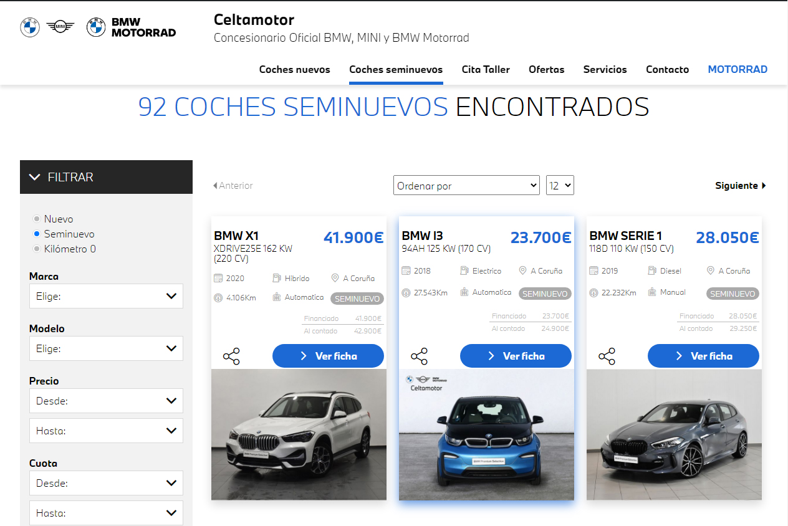Click the blue BMW I3 car photo

pyautogui.click(x=486, y=434)
